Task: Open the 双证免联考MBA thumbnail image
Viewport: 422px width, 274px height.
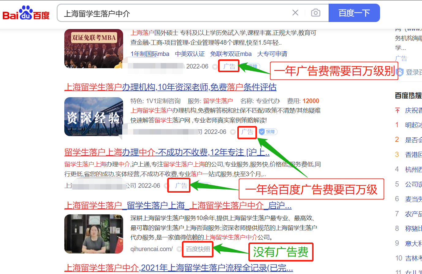Action: point(94,49)
